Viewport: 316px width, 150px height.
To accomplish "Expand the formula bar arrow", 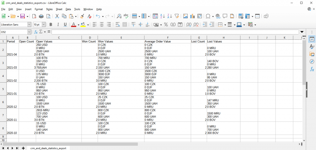I will pyautogui.click(x=302, y=32).
